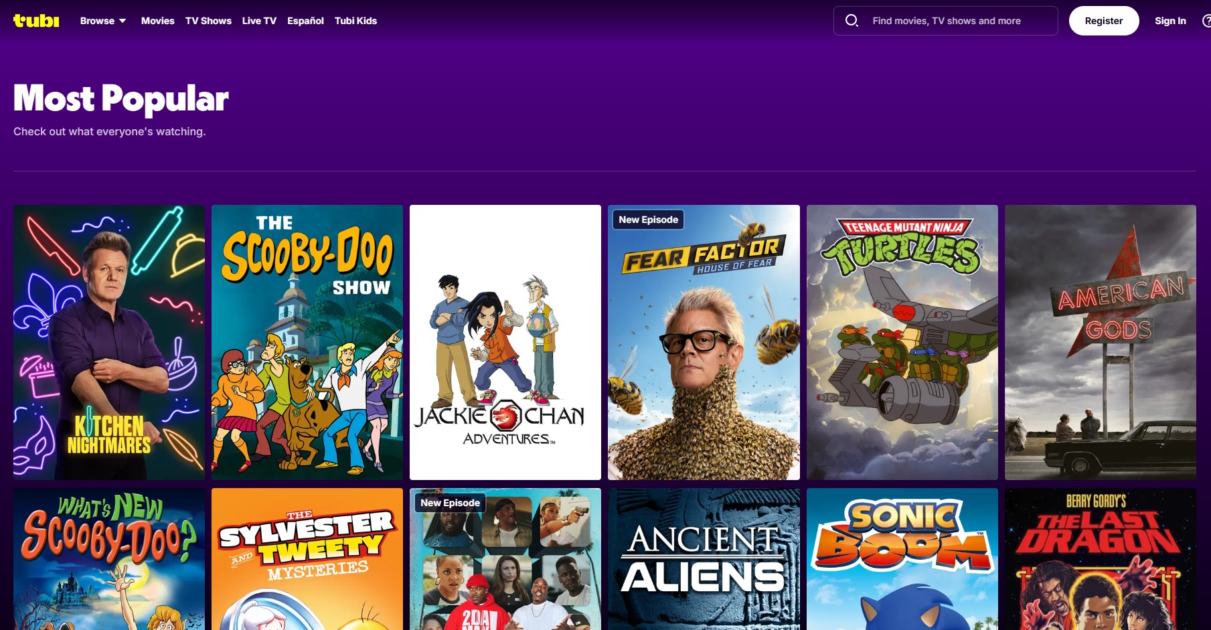Go to TV Shows

pyautogui.click(x=208, y=21)
